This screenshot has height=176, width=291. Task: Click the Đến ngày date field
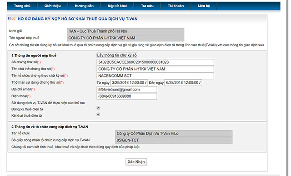pos(183,83)
